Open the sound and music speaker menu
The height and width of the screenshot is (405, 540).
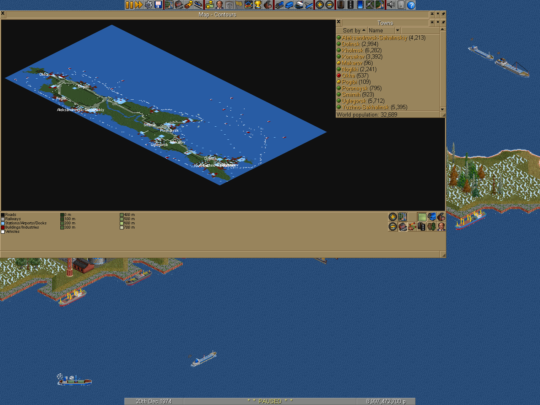[x=391, y=5]
